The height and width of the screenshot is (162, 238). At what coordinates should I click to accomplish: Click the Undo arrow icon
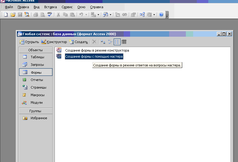pyautogui.click(x=81, y=15)
